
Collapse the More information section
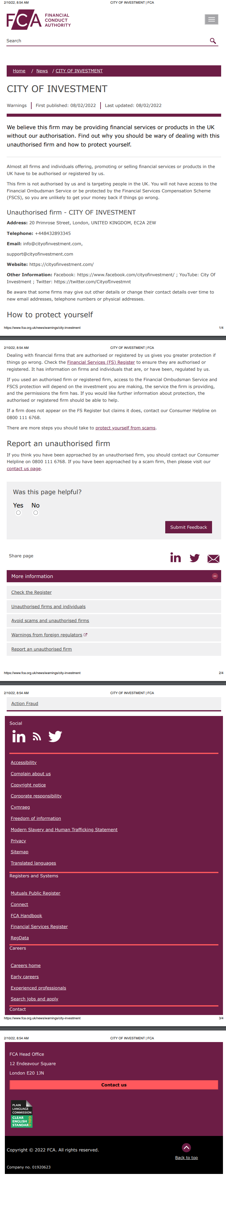(215, 576)
